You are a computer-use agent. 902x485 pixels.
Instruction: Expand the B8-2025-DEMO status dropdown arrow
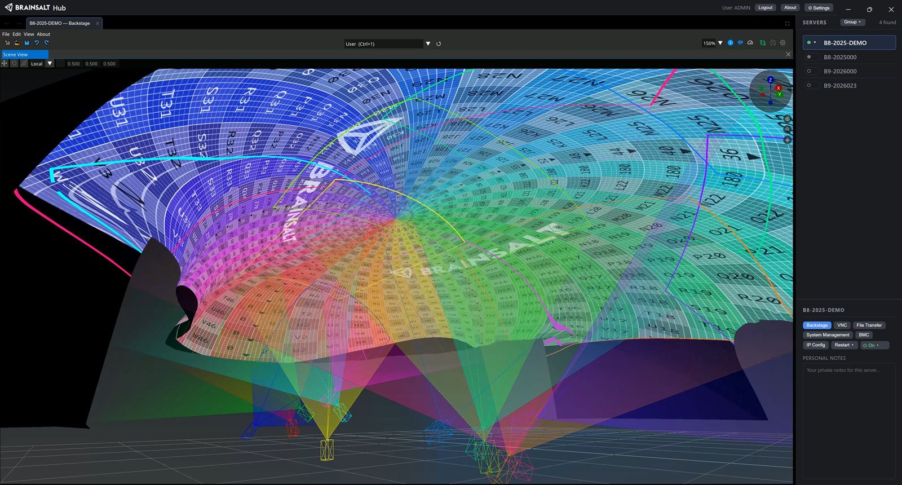tap(815, 42)
